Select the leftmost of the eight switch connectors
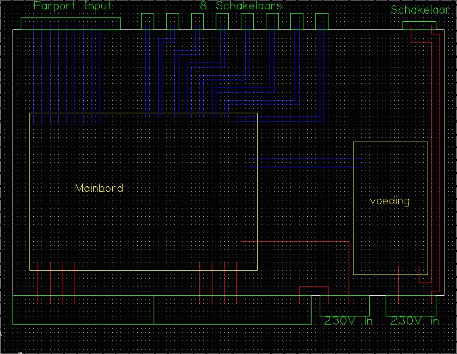 [x=148, y=21]
